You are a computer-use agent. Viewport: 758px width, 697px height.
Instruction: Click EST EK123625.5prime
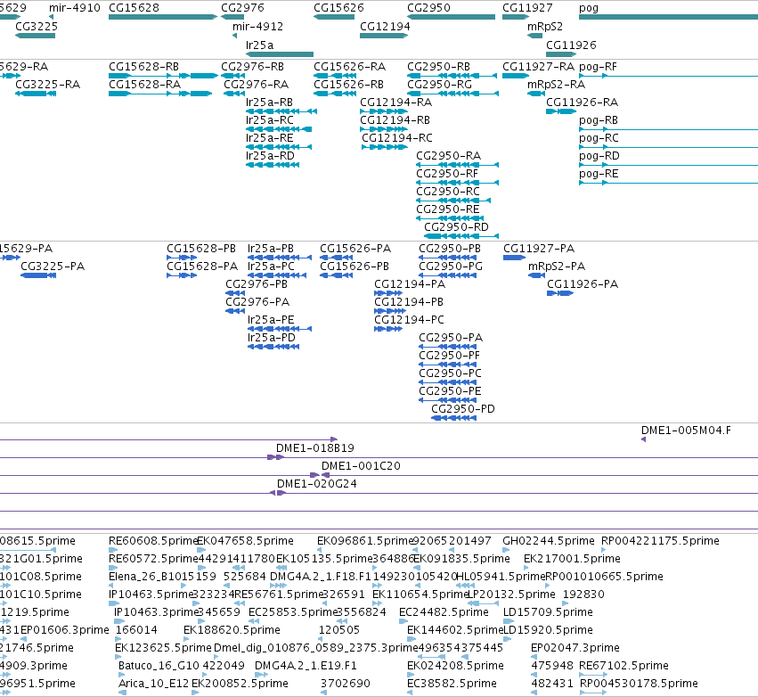pyautogui.click(x=163, y=648)
